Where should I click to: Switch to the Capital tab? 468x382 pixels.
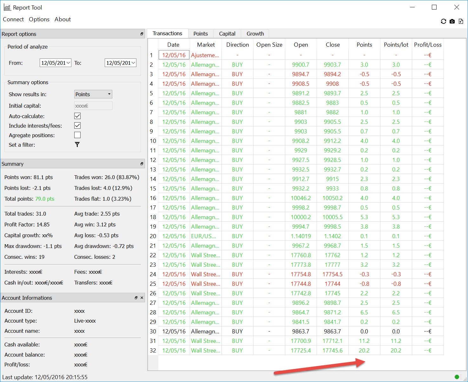(227, 34)
